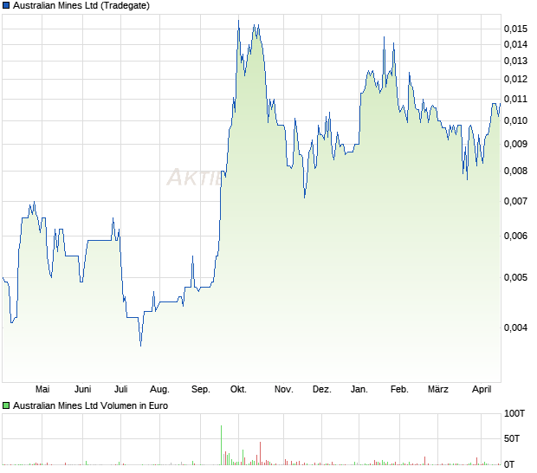Click the 100T volume axis label
The height and width of the screenshot is (473, 537).
pyautogui.click(x=514, y=414)
